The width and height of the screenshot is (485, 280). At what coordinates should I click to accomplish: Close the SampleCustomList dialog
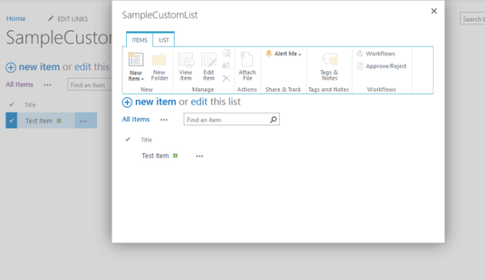click(434, 11)
